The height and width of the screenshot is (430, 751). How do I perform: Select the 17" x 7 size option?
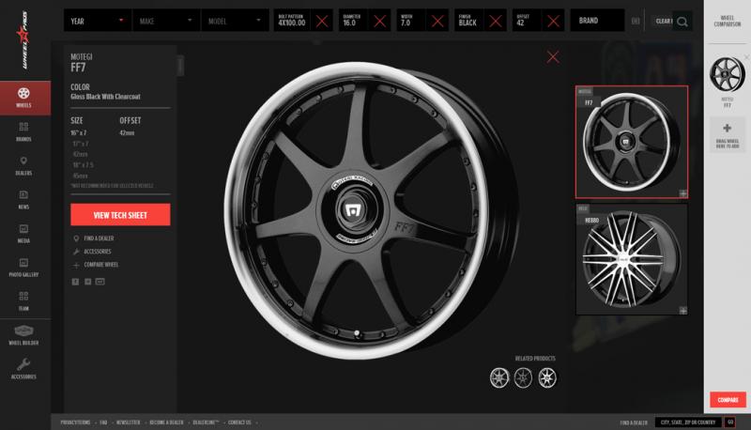(x=81, y=144)
